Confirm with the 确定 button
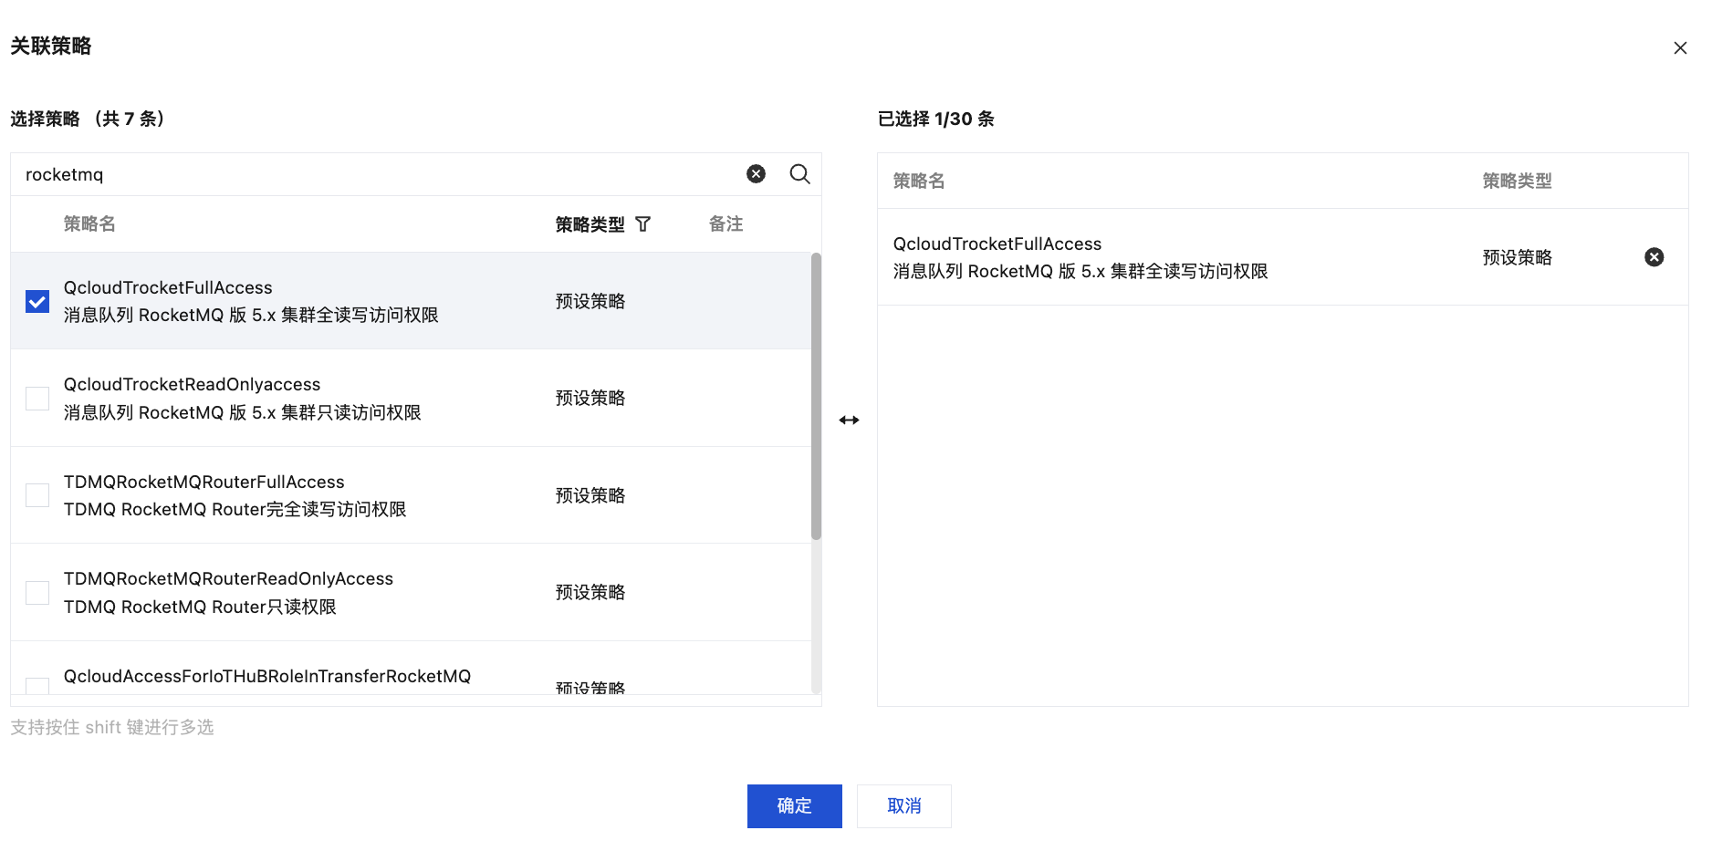 tap(794, 806)
